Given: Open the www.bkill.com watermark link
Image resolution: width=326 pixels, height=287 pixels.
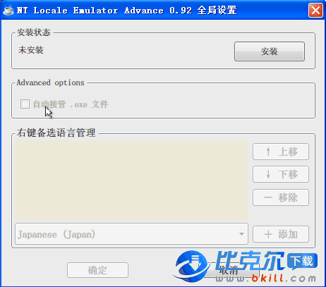Looking at the screenshot, I should click(266, 279).
